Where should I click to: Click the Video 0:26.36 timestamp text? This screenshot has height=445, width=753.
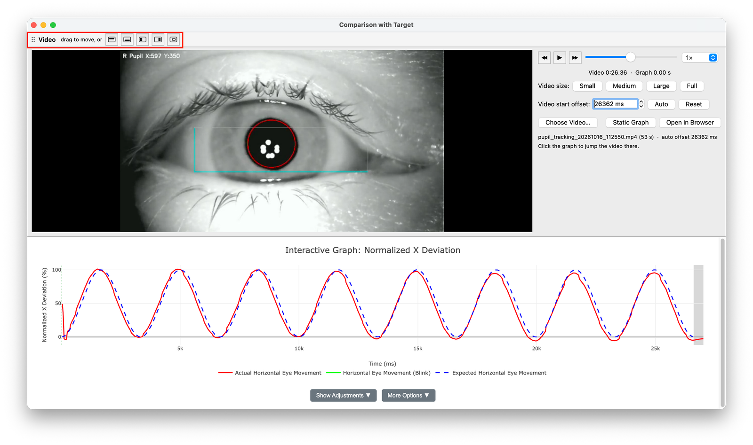click(608, 72)
